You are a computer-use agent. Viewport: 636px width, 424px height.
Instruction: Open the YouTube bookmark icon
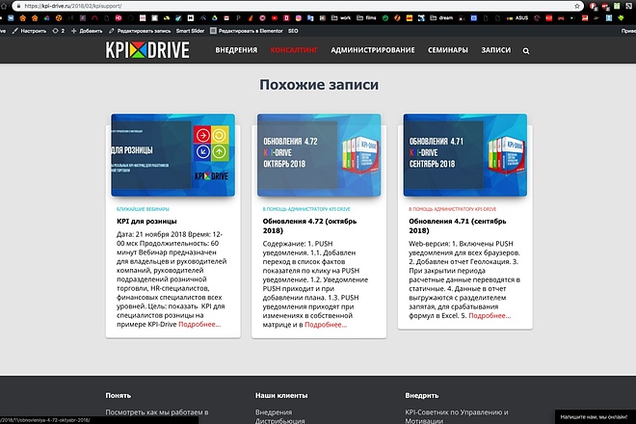(x=275, y=18)
